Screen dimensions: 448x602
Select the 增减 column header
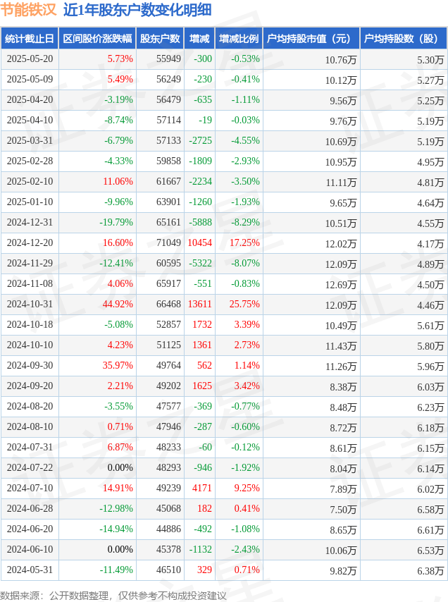click(199, 38)
